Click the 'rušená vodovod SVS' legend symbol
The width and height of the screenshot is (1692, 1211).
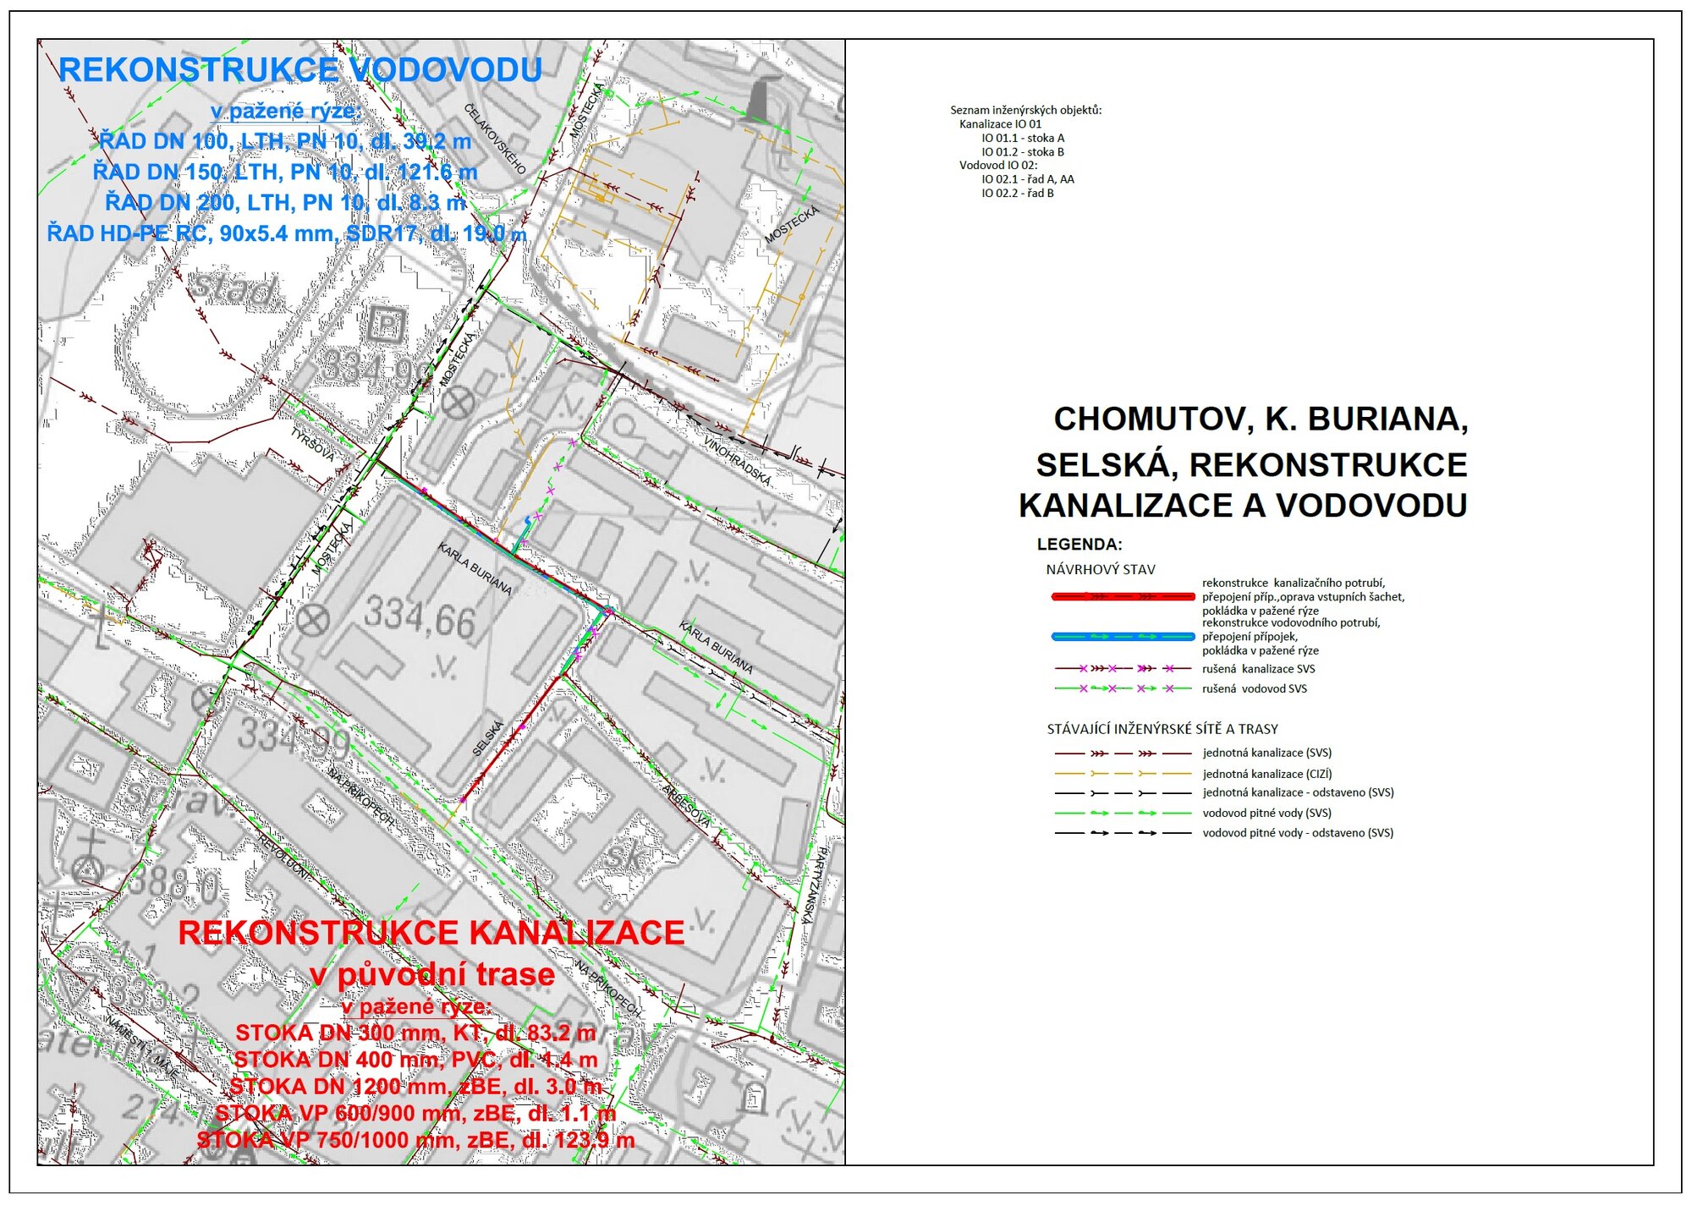[x=1123, y=689]
